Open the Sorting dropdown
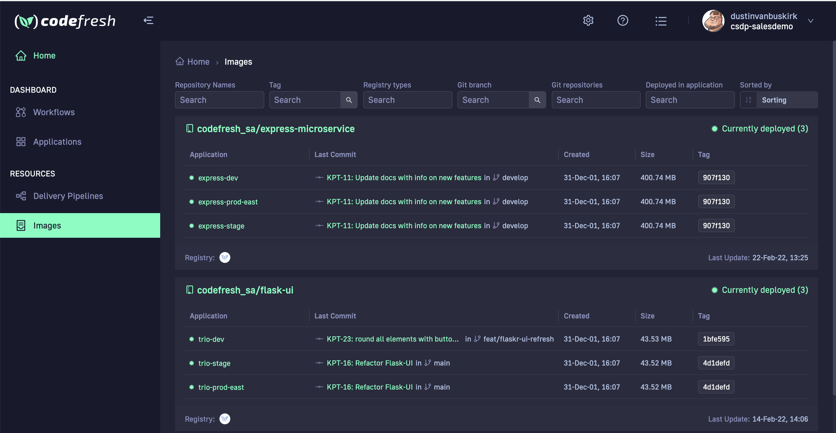Viewport: 836px width, 433px height. pos(787,100)
